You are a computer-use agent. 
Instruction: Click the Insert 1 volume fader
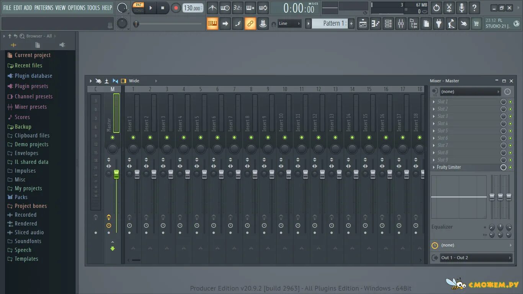137,174
